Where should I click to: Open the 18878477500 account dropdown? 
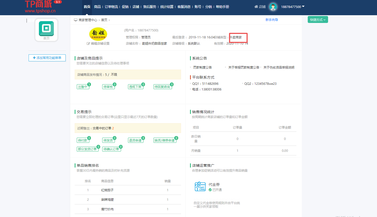(293, 7)
